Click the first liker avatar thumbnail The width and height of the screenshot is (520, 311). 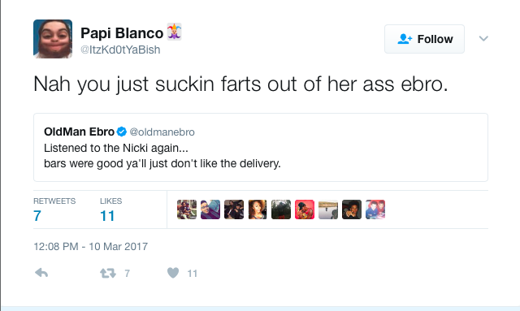(187, 209)
